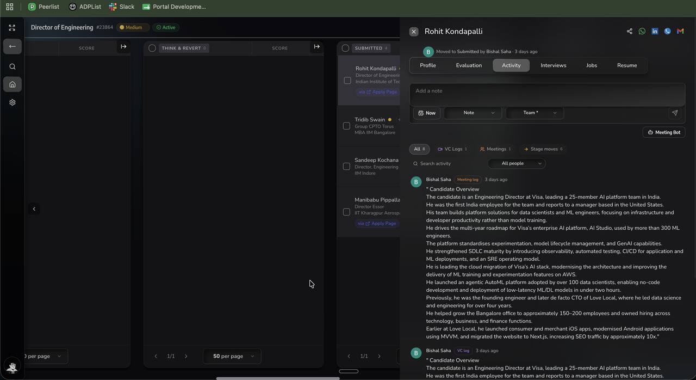Open the Gmail icon in header
The width and height of the screenshot is (696, 380).
click(680, 32)
